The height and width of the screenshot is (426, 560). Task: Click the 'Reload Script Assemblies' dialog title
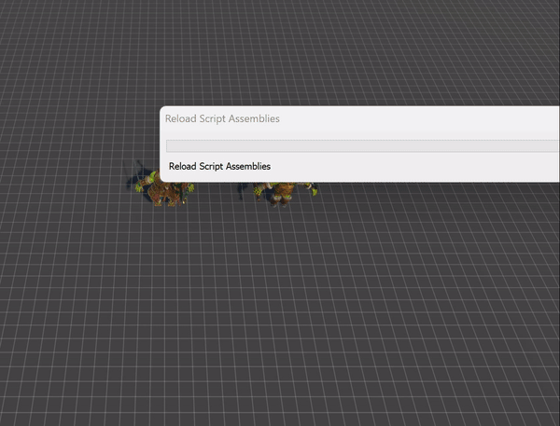[x=222, y=118]
